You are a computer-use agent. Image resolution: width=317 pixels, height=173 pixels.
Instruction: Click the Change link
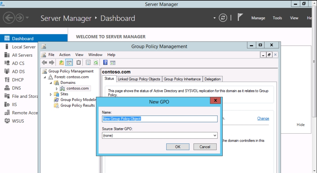point(263,118)
